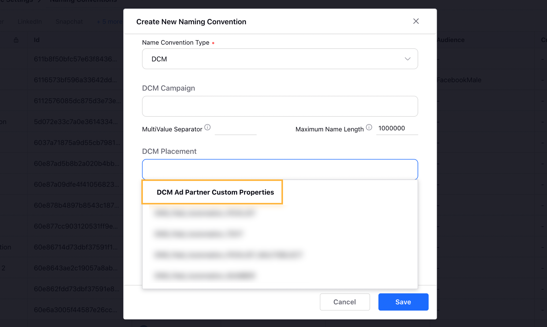This screenshot has width=547, height=327.
Task: Close the Create New Naming Convention dialog
Action: click(416, 21)
